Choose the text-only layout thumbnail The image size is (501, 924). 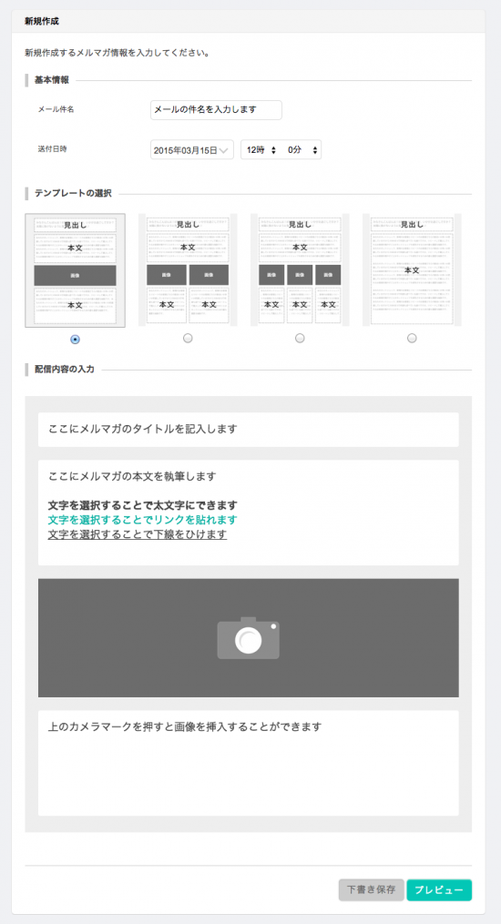click(412, 269)
